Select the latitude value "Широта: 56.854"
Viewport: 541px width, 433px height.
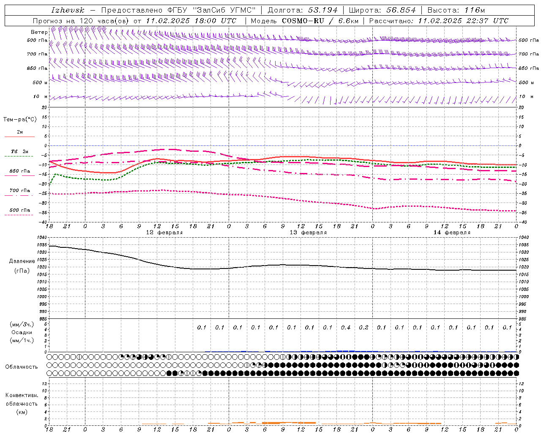(x=382, y=10)
